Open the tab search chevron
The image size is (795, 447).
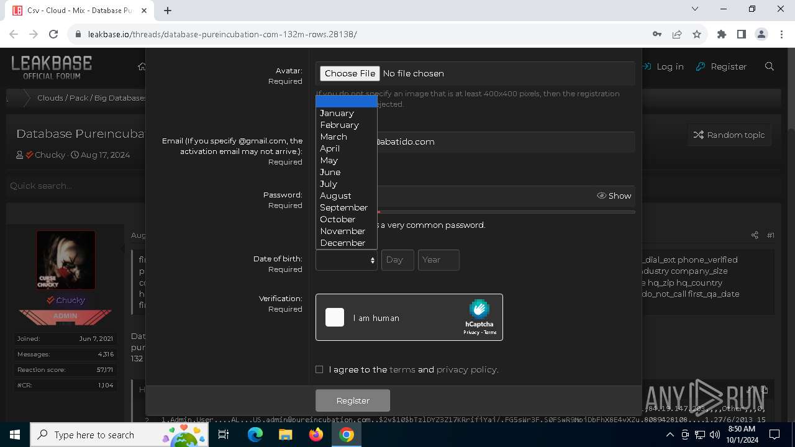coord(695,9)
